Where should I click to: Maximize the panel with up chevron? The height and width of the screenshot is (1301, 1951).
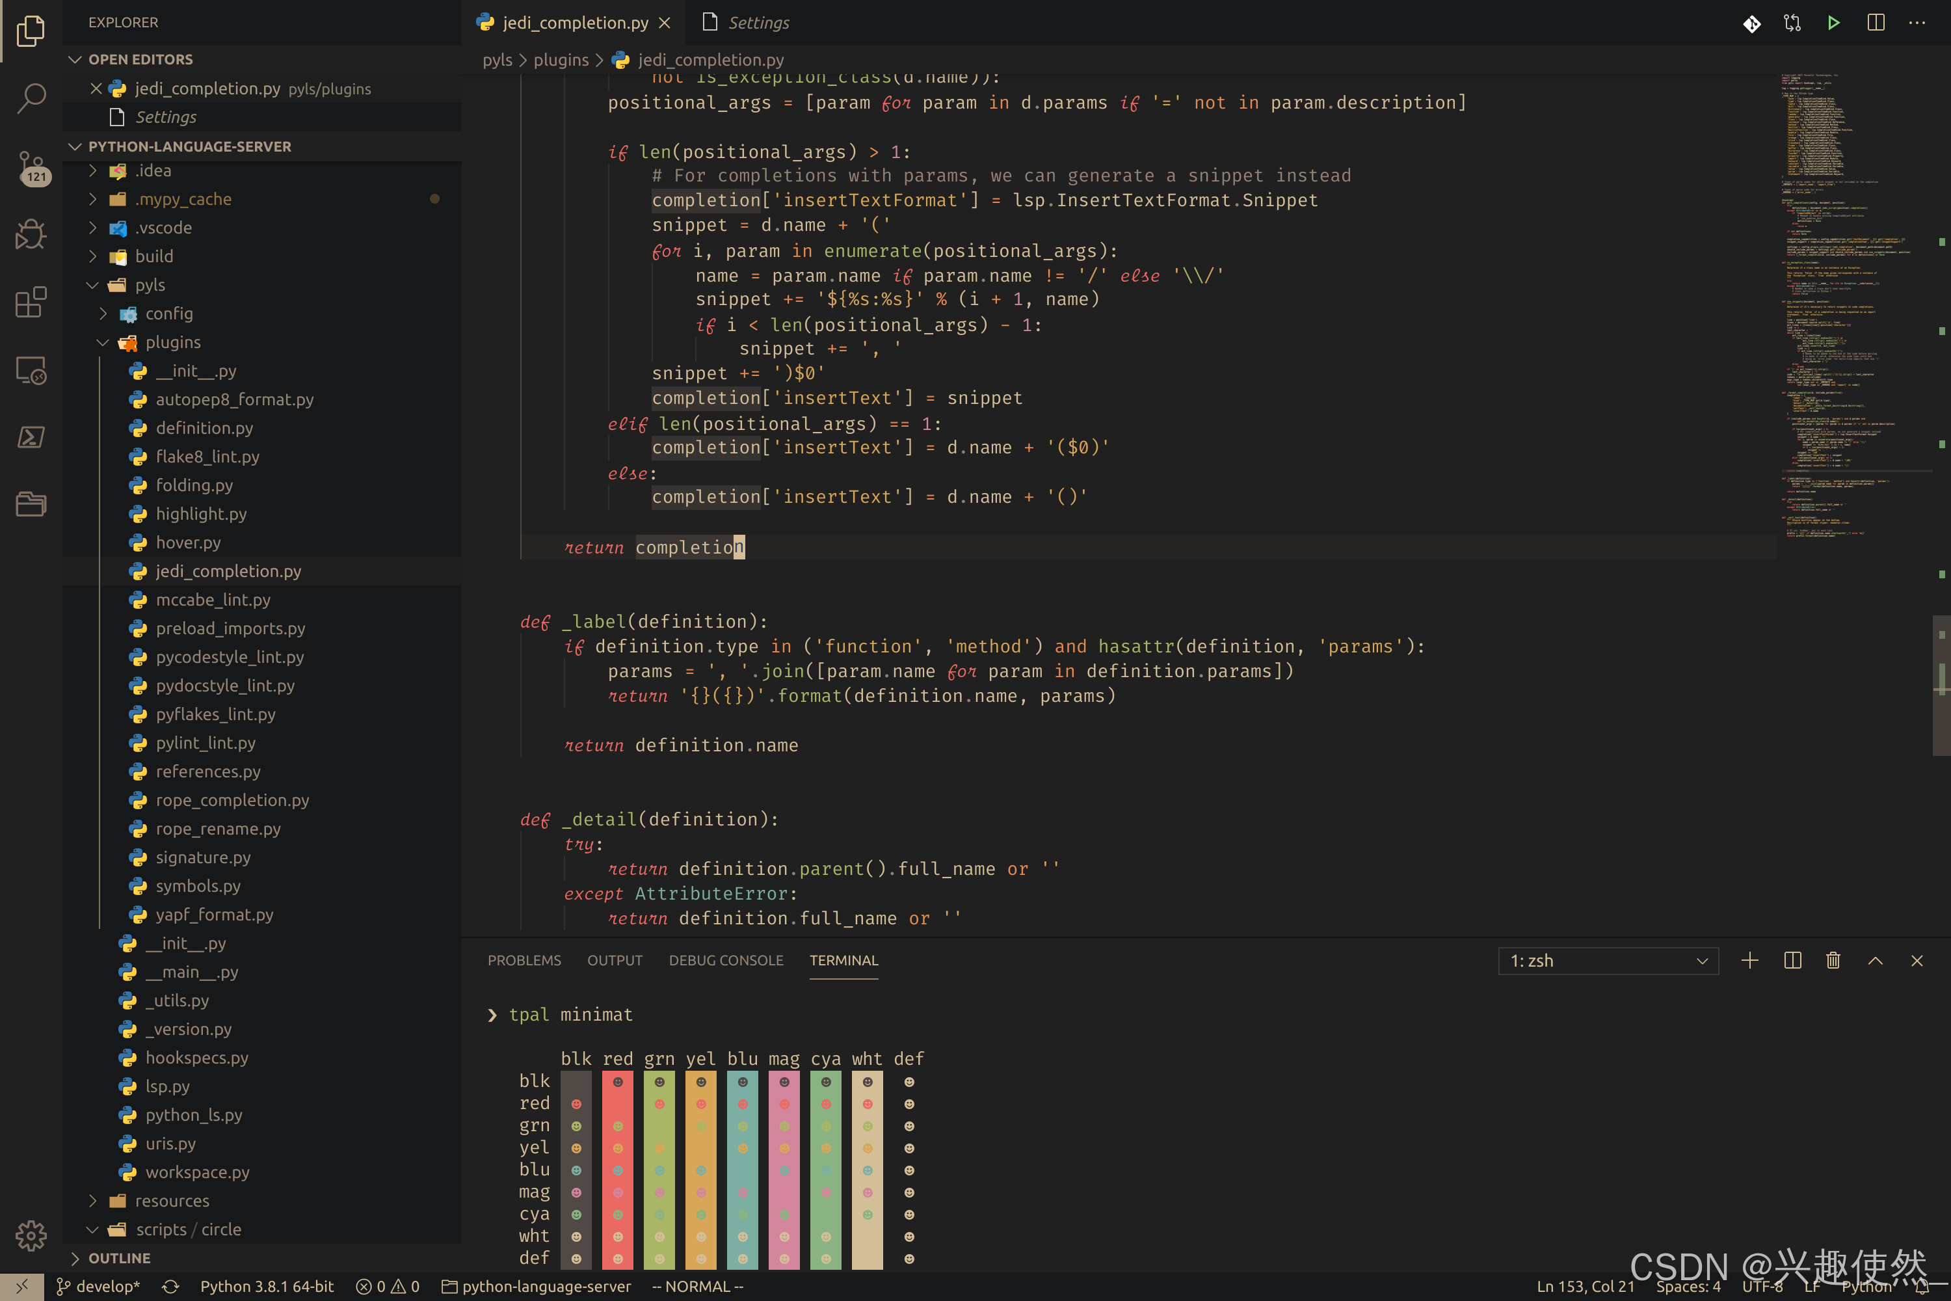1875,960
